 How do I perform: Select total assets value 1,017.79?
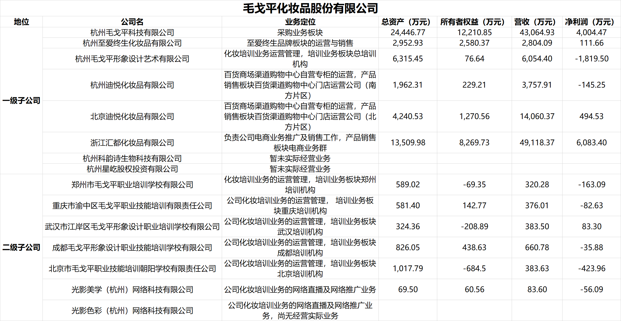click(x=408, y=269)
